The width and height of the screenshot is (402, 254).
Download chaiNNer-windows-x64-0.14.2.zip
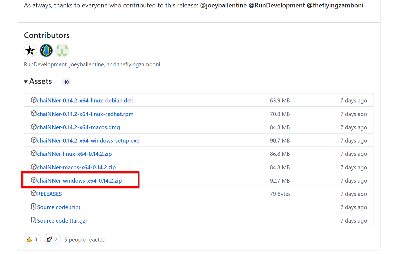pyautogui.click(x=79, y=181)
